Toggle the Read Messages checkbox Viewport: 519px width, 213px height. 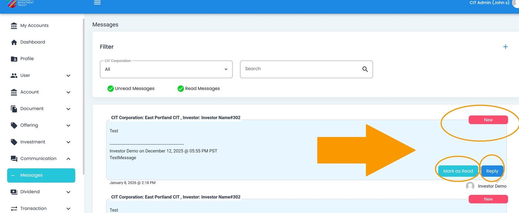181,89
